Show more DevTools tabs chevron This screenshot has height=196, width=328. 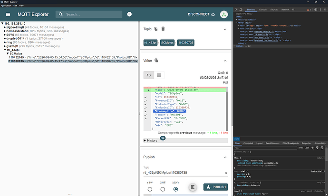pyautogui.click(x=293, y=9)
